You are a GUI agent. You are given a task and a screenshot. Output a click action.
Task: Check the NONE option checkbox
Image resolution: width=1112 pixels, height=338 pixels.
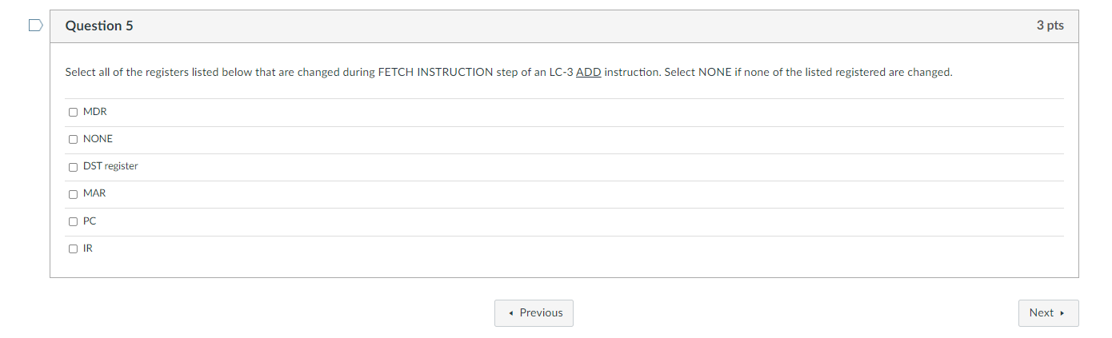pyautogui.click(x=74, y=139)
